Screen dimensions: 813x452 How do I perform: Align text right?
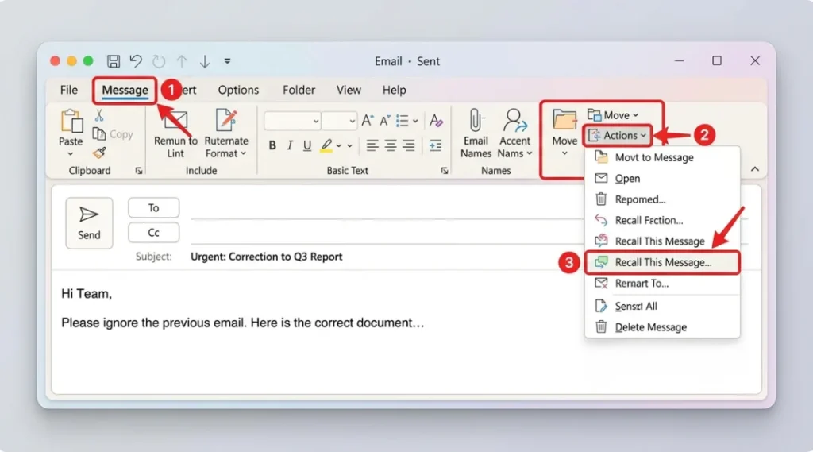click(x=409, y=146)
